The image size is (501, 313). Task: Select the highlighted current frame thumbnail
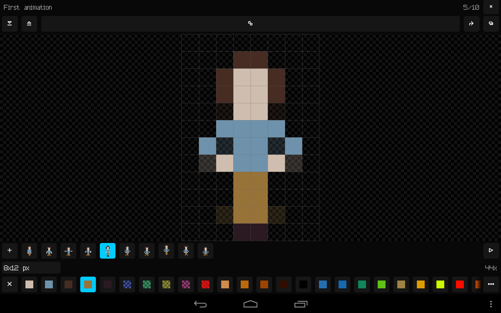108,251
